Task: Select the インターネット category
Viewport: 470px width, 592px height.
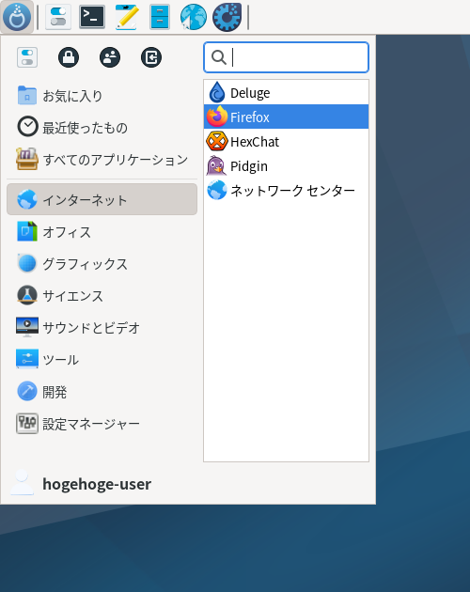Action: point(102,199)
